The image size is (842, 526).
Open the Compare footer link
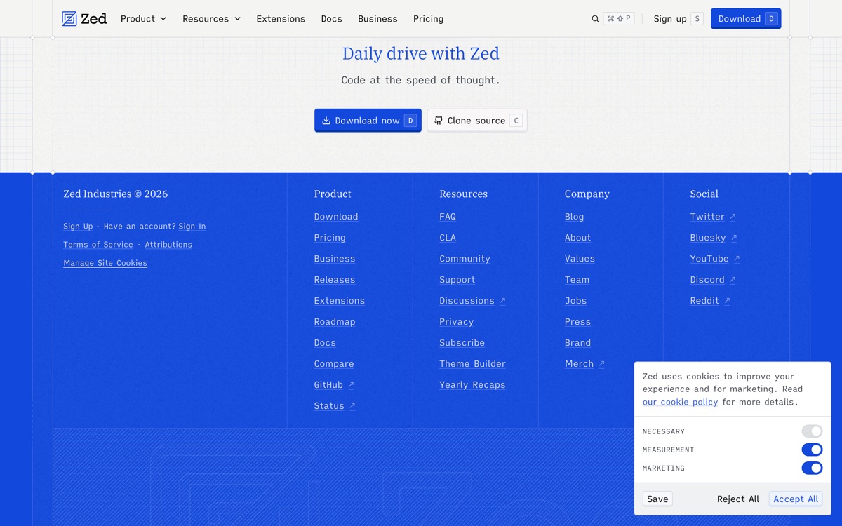pos(334,364)
